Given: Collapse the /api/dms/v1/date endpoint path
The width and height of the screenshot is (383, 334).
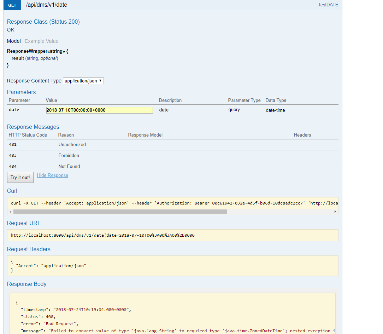Looking at the screenshot, I should [47, 5].
